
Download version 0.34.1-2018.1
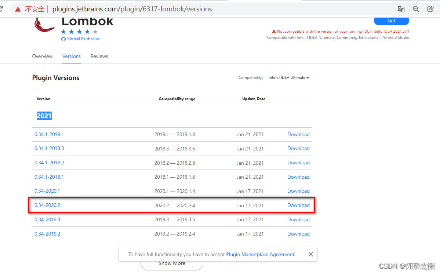pyautogui.click(x=298, y=177)
